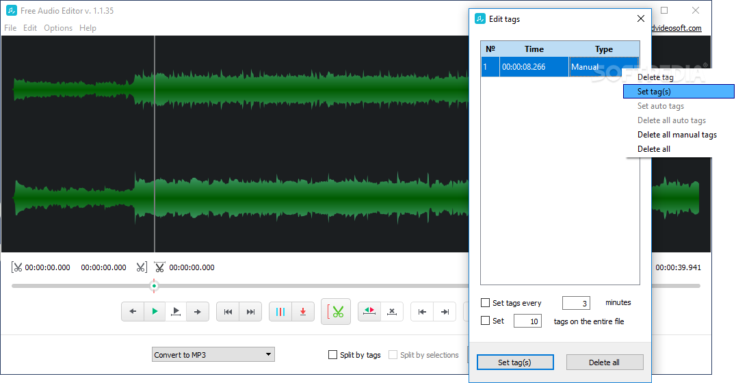Click the selection start time 00:00:00.000
Viewport: 736px width, 383px height.
(47, 267)
